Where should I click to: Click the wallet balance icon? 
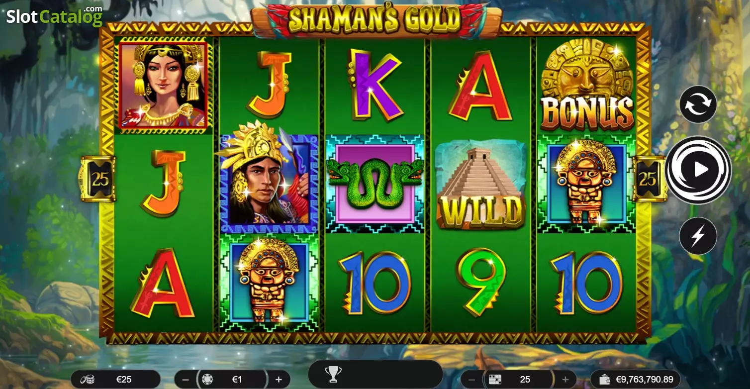click(x=605, y=380)
